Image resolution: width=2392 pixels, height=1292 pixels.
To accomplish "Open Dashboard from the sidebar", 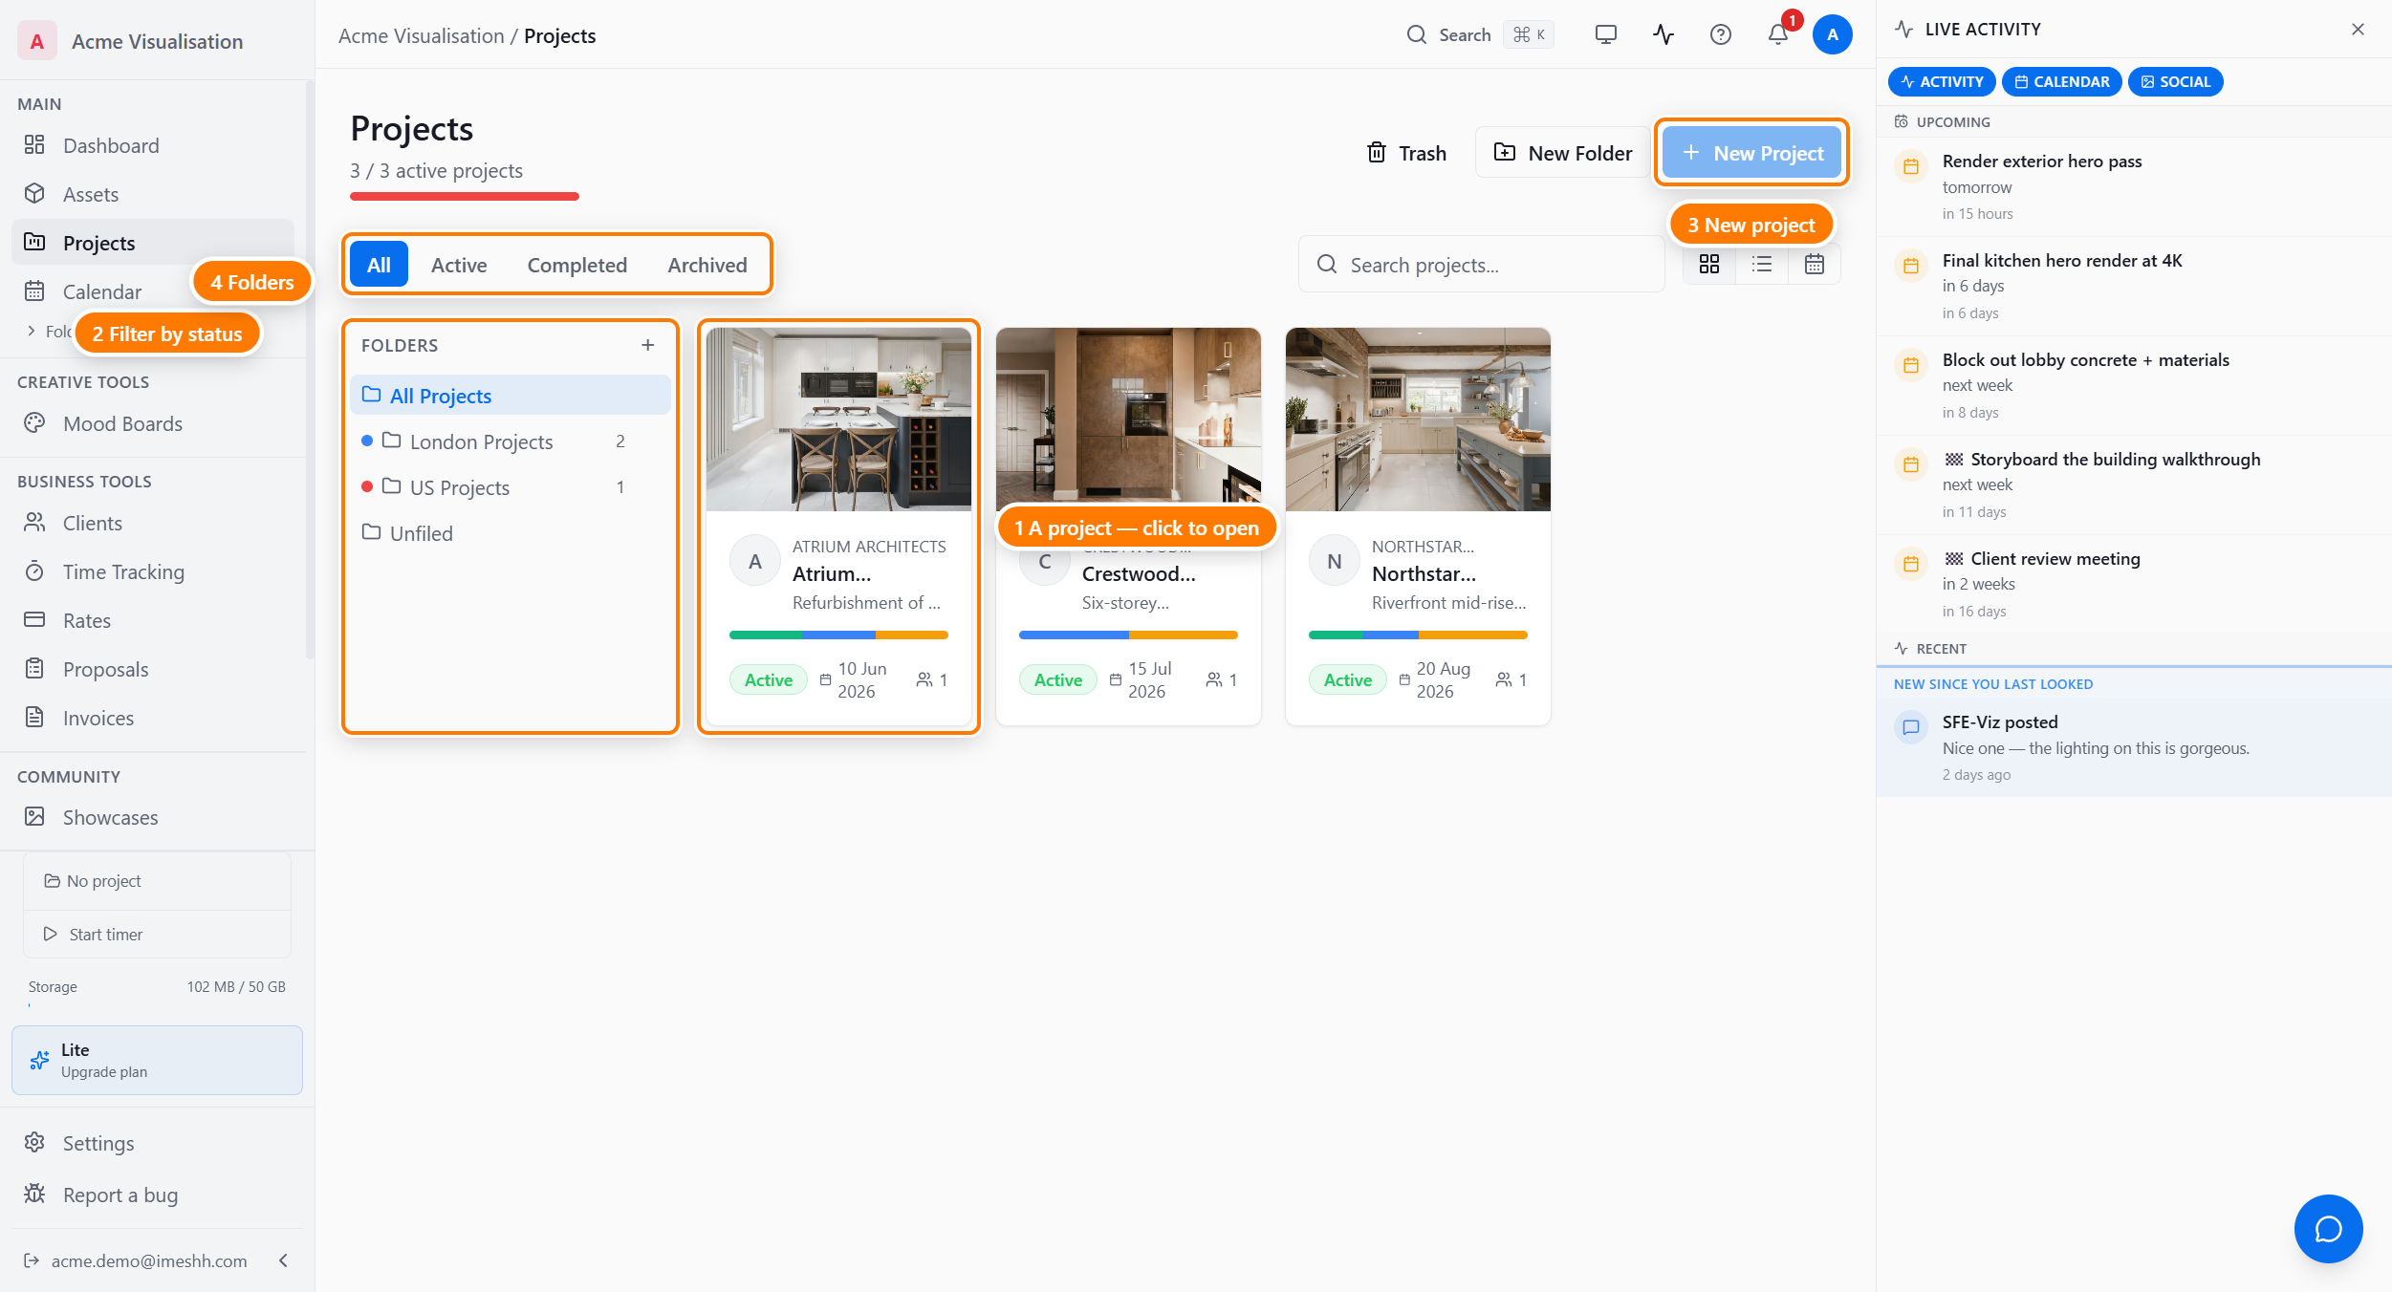I will tap(153, 145).
